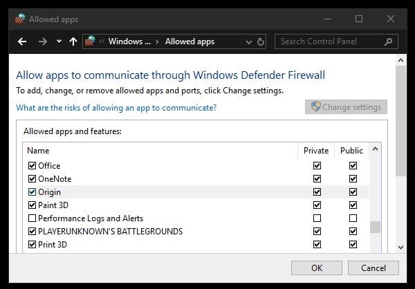
Task: Check Performance Logs and Alerts Private box
Action: [x=317, y=218]
